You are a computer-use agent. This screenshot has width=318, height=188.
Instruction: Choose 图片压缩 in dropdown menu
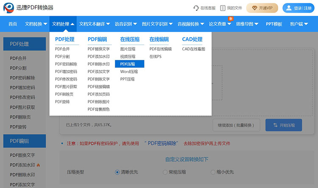[x=128, y=49]
